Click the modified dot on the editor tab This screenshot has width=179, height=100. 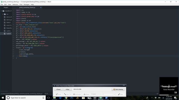pyautogui.click(x=41, y=7)
